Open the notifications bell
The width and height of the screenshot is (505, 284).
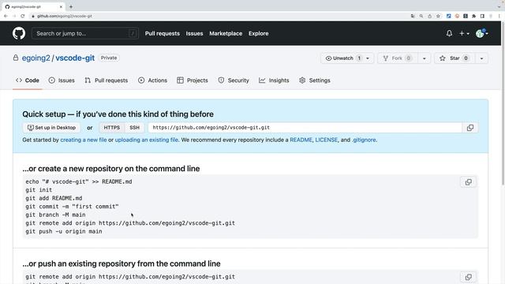pyautogui.click(x=449, y=33)
